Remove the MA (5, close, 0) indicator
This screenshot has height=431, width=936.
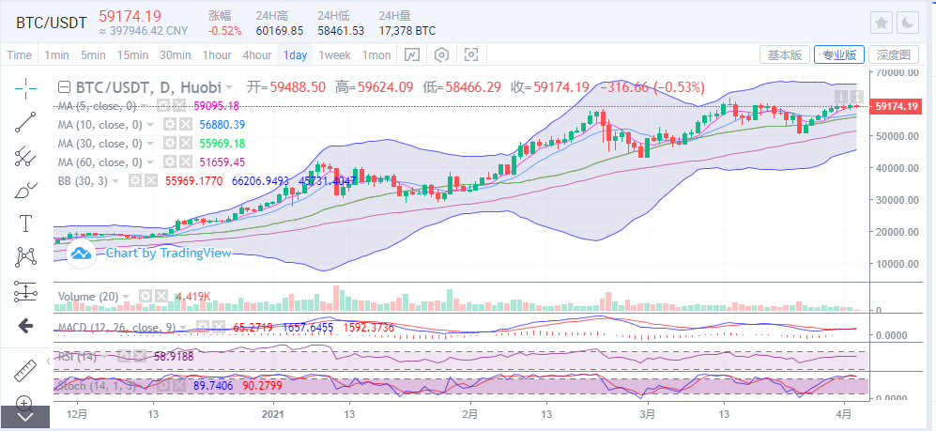(178, 106)
